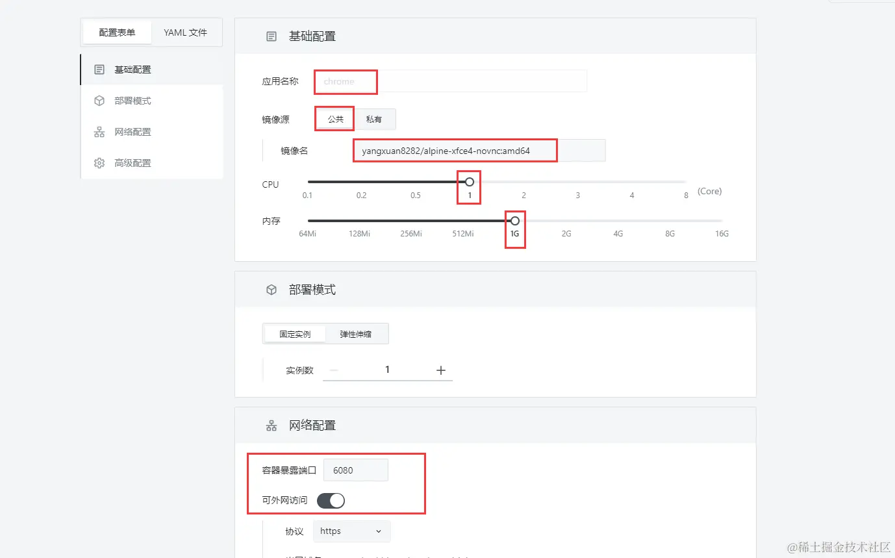The image size is (895, 558).
Task: Click the 128Mi memory label
Action: point(359,233)
